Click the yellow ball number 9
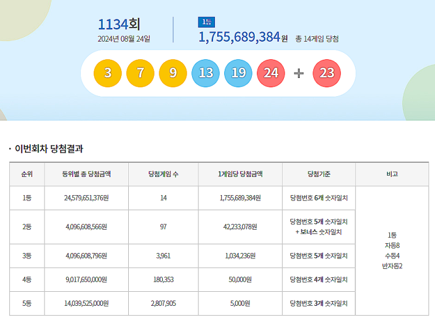Image resolution: width=435 pixels, height=324 pixels. tap(173, 73)
